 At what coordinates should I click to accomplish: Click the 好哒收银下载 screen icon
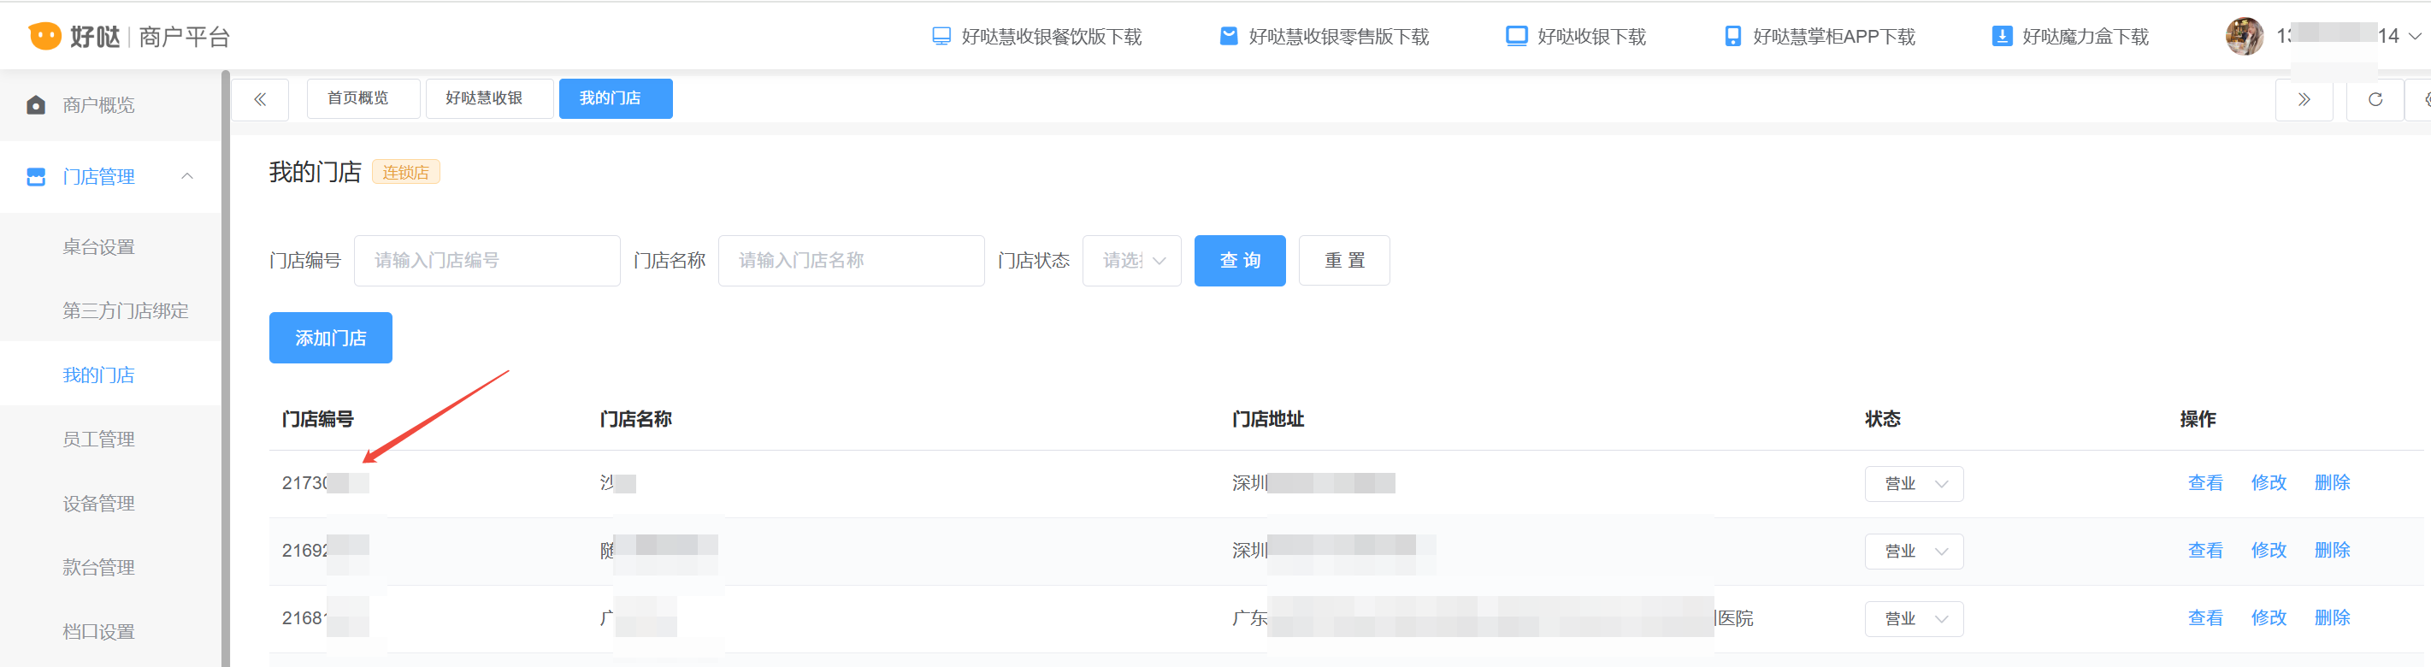tap(1515, 37)
